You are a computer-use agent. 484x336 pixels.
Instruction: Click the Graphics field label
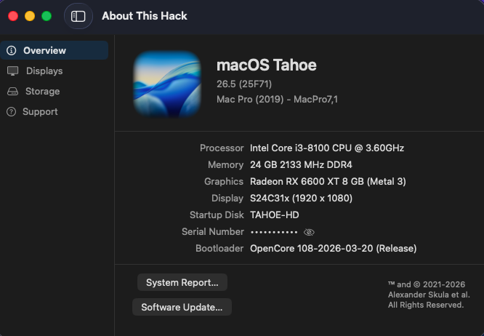click(x=224, y=181)
